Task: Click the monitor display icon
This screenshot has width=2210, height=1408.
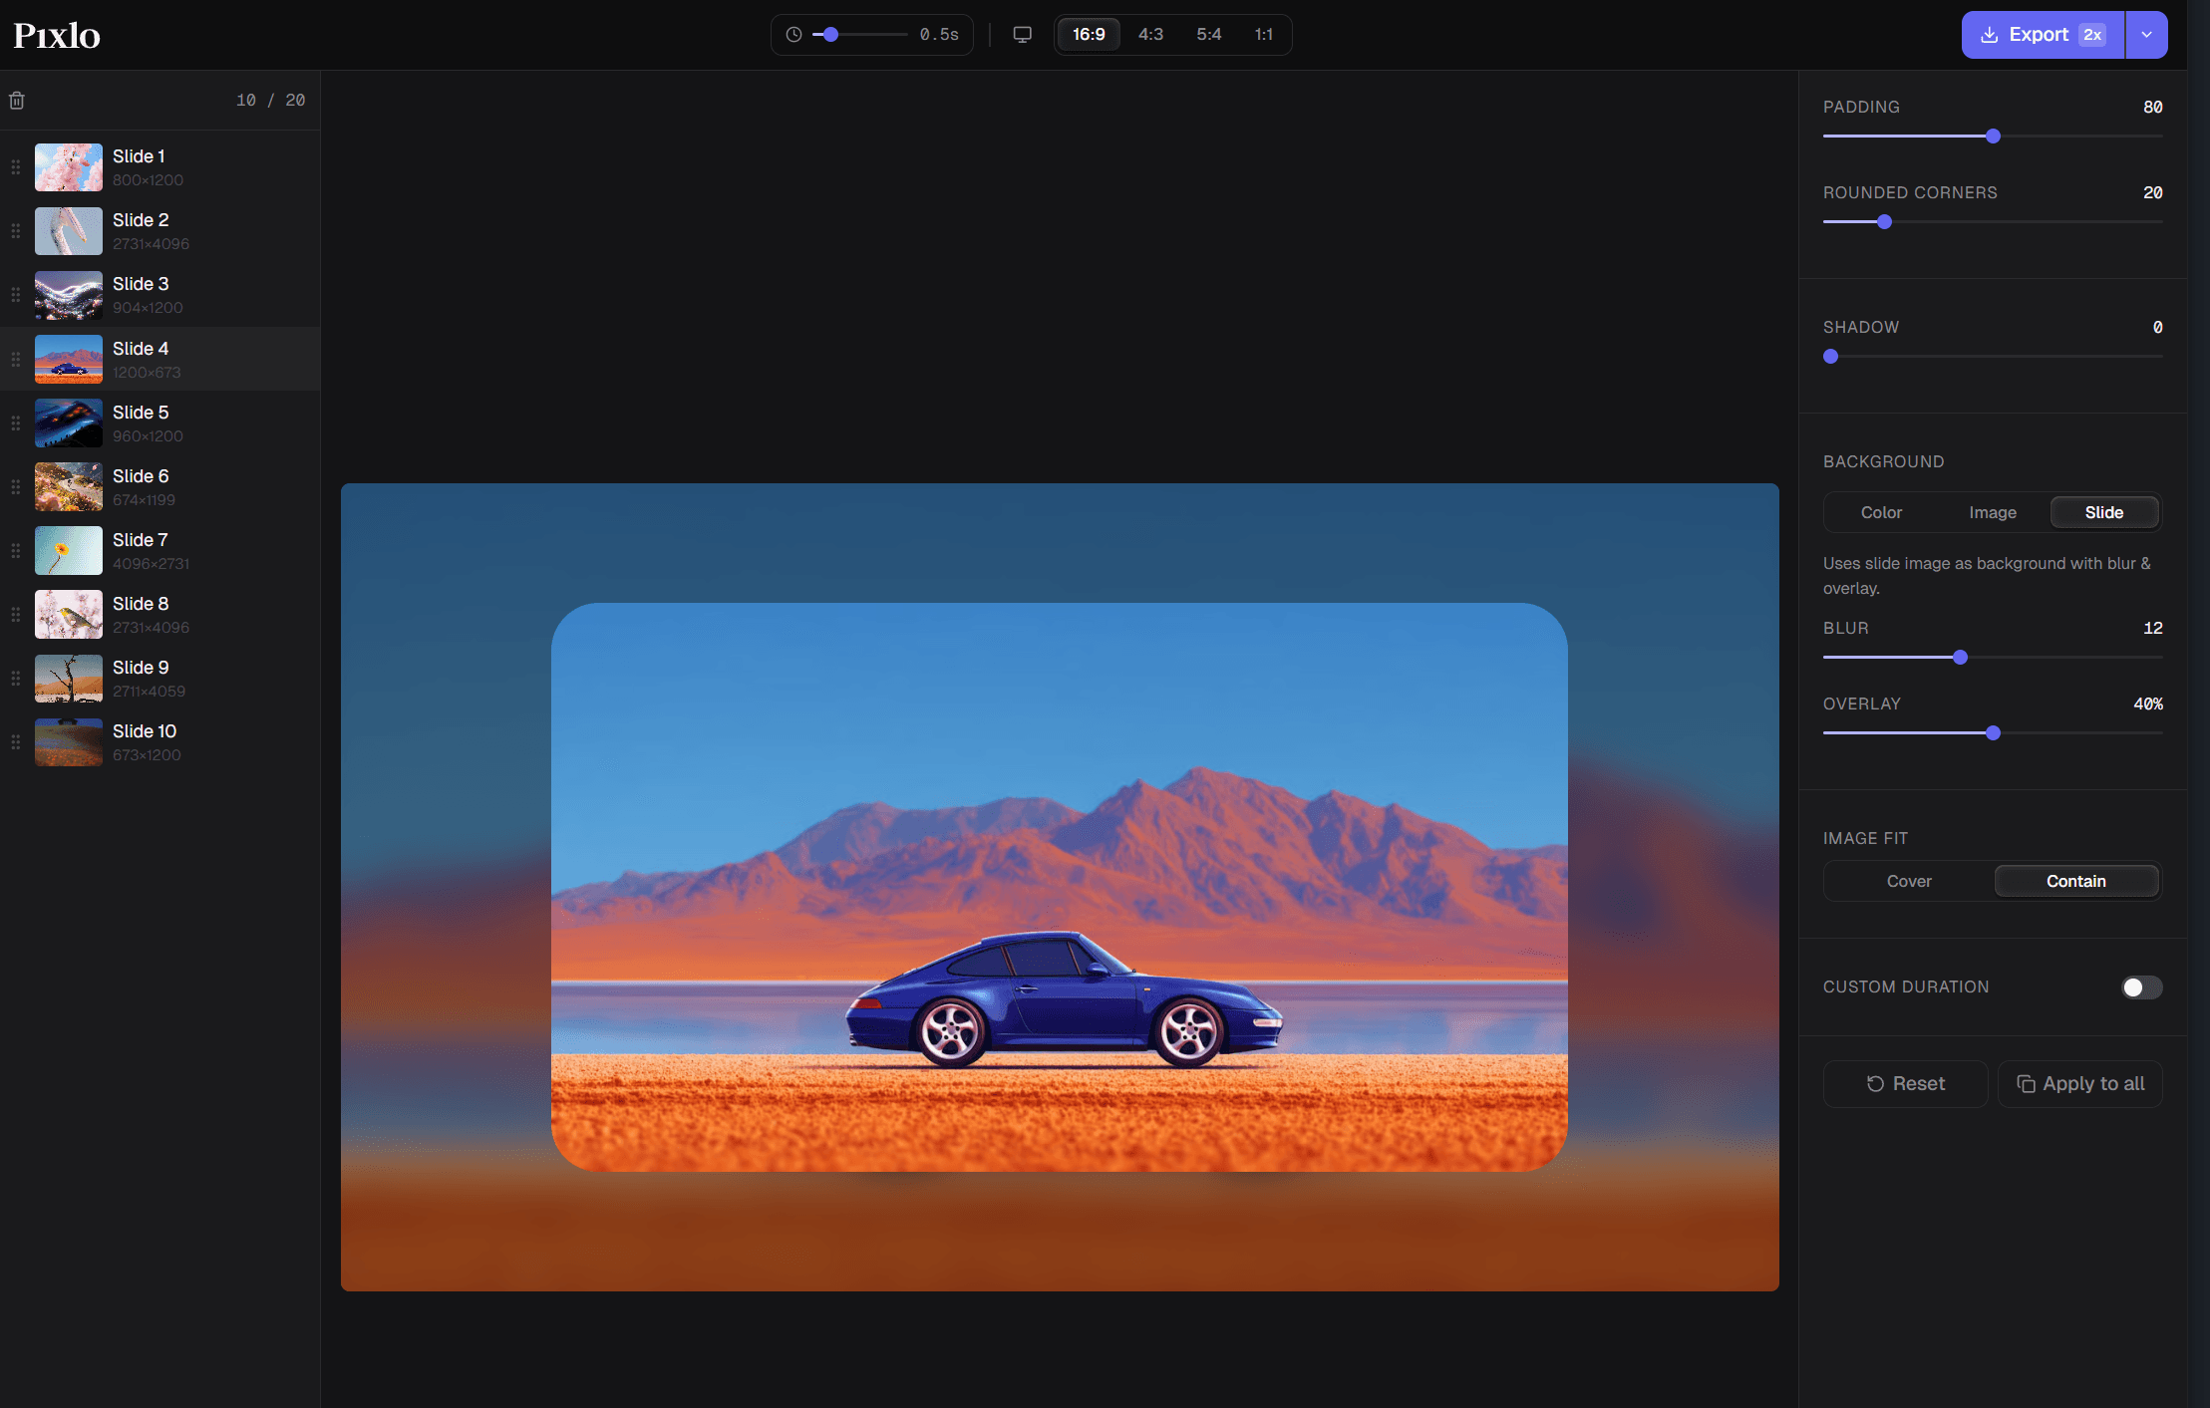Action: point(1022,35)
